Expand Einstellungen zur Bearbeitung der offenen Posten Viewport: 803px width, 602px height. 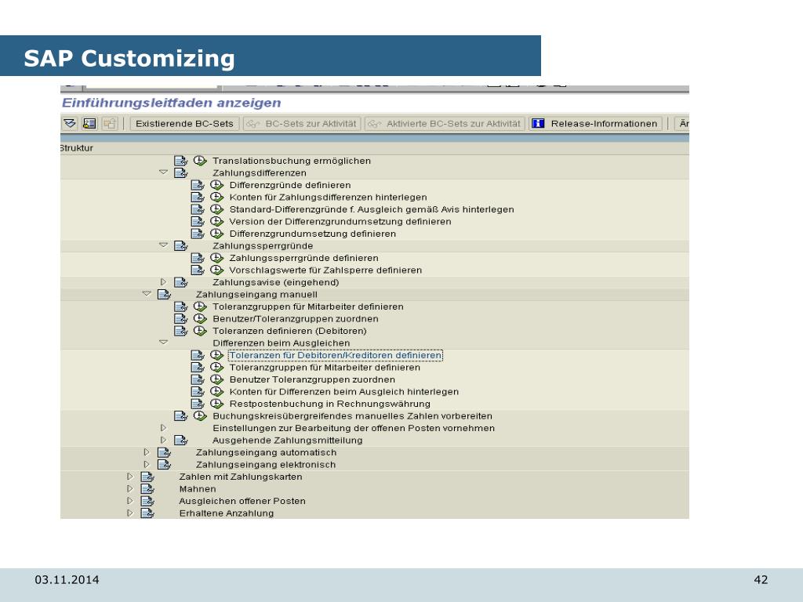pos(163,428)
